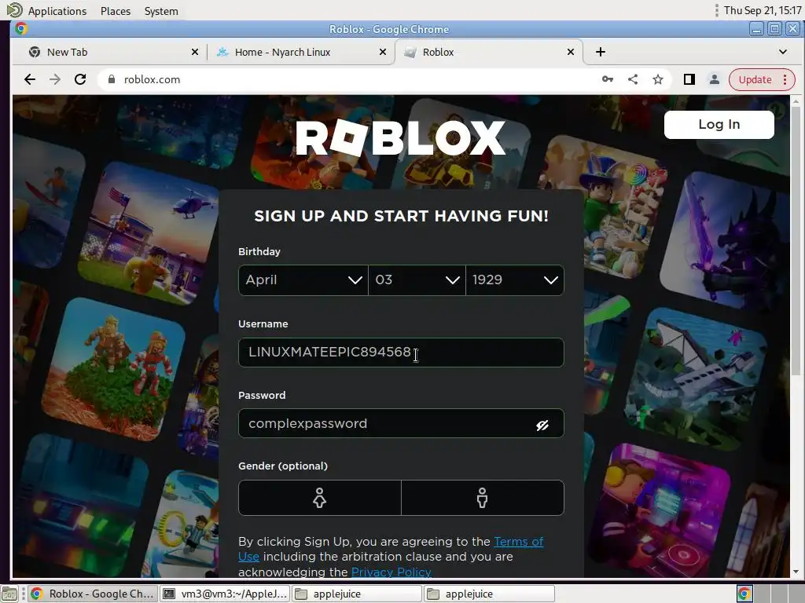Switch to vm3@vm3 terminal taskbar item
The image size is (805, 603).
pos(226,594)
